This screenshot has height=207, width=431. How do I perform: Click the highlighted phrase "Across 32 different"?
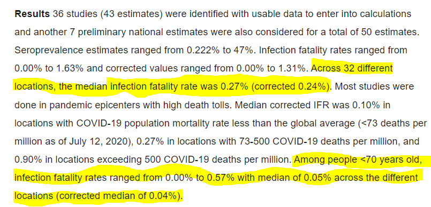(x=352, y=68)
